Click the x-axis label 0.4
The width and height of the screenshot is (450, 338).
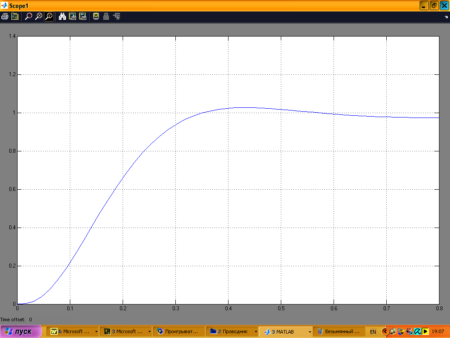coord(228,309)
